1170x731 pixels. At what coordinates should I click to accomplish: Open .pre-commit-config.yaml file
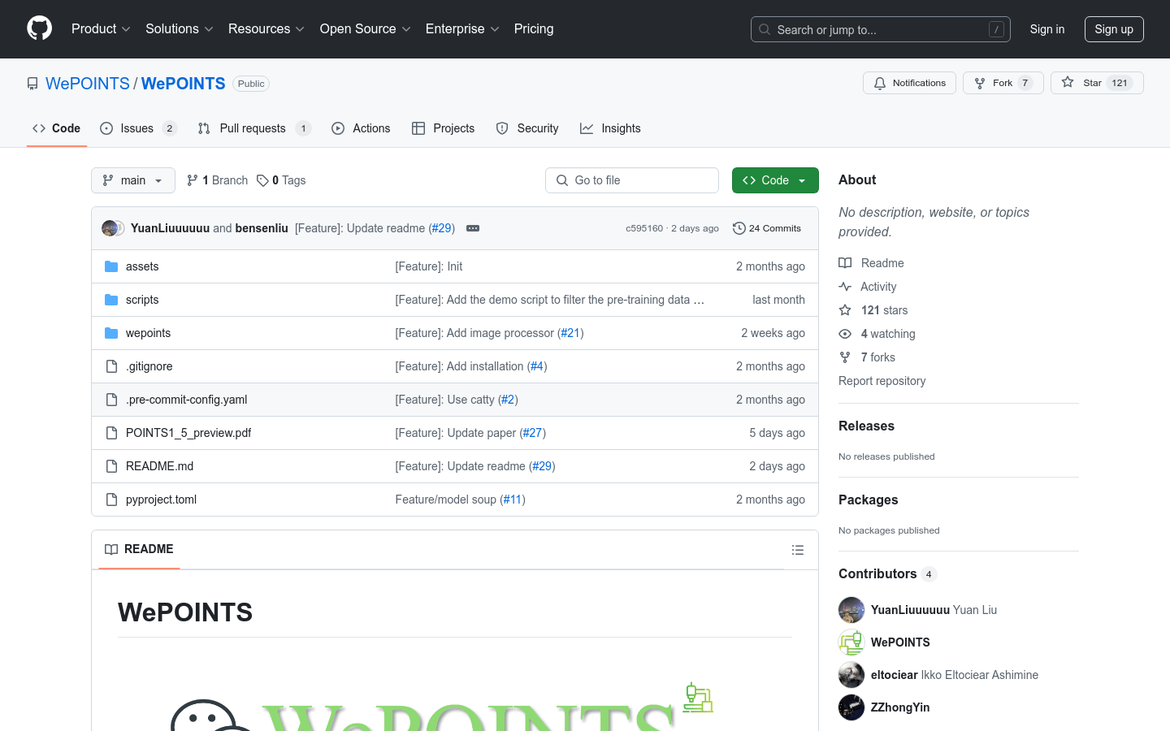186,400
